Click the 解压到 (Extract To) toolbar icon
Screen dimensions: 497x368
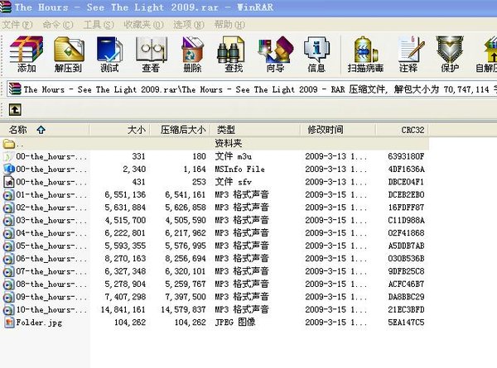coord(69,50)
